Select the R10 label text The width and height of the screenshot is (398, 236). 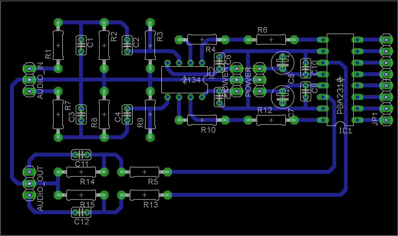pyautogui.click(x=208, y=130)
